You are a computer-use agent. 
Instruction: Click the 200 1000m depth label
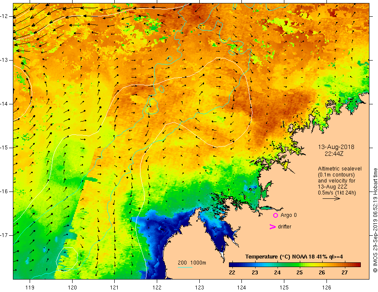(192, 263)
